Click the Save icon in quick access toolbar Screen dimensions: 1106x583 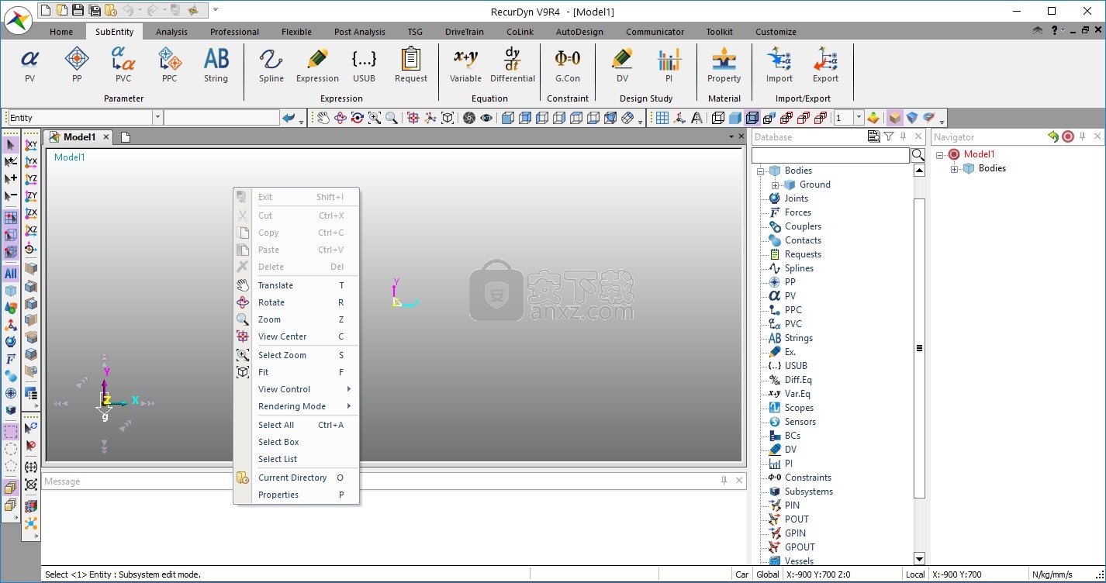78,11
